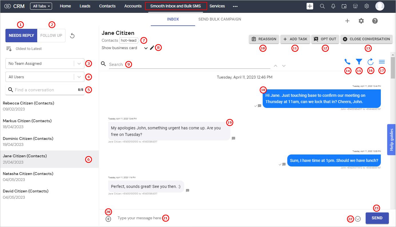Call Jane Citizen with phone icon
This screenshot has width=396, height=227.
[347, 61]
